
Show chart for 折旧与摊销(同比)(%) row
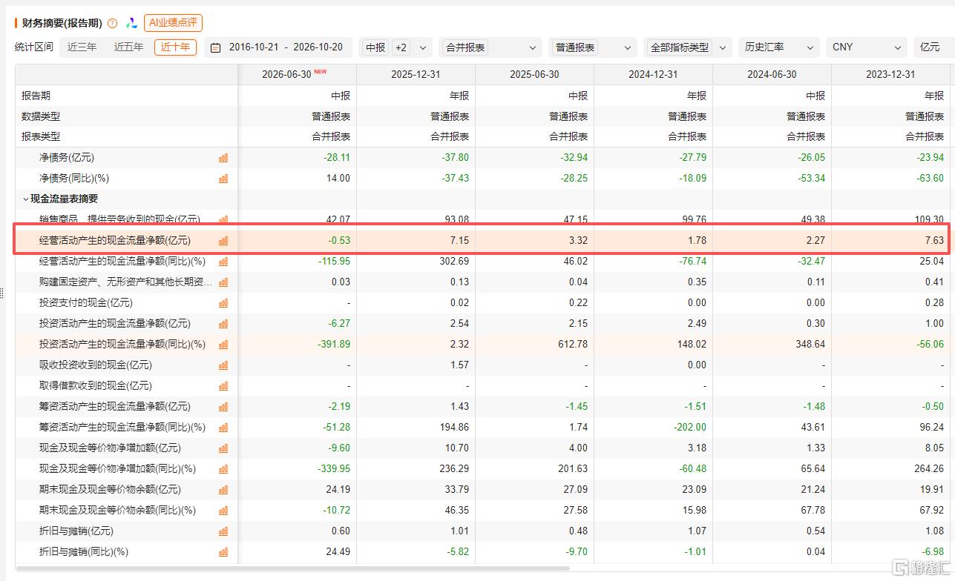(x=223, y=552)
